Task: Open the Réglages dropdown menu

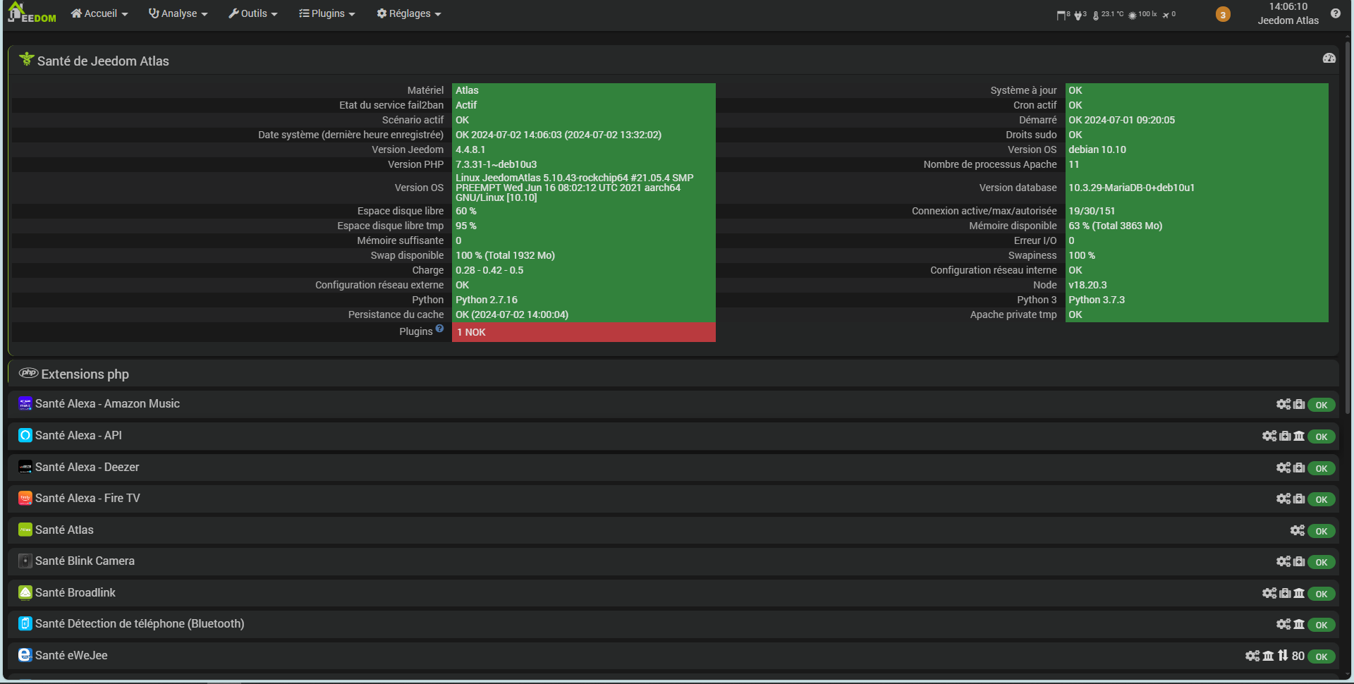Action: click(409, 13)
